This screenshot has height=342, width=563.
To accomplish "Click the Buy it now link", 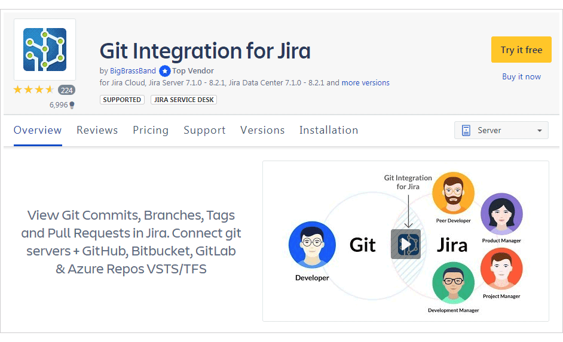I will tap(521, 76).
